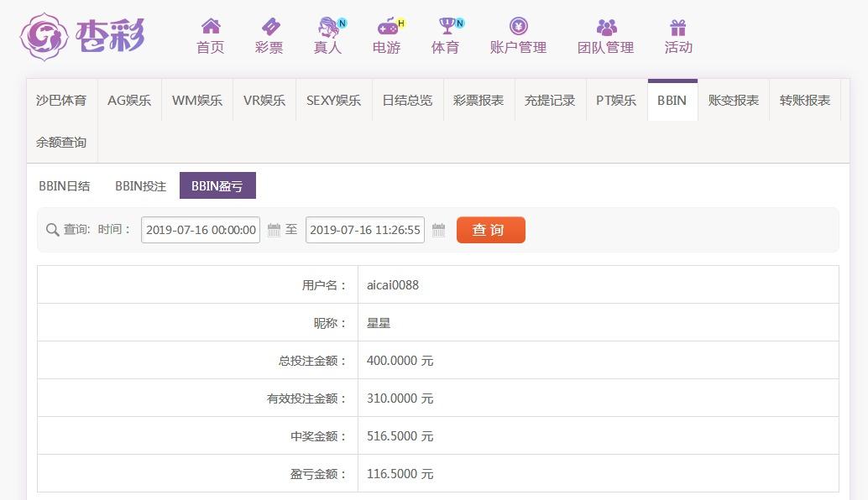Open the 体育 trophy icon
Screen dimensions: 868x500
click(446, 27)
